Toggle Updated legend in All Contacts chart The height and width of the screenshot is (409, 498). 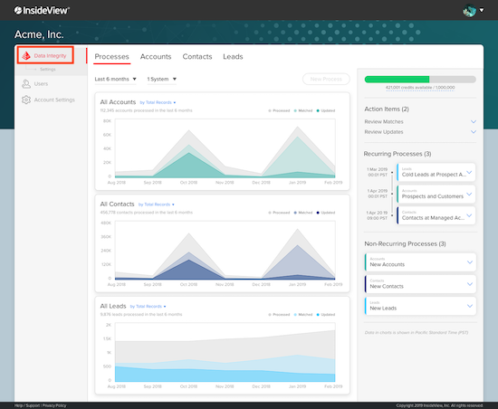326,213
